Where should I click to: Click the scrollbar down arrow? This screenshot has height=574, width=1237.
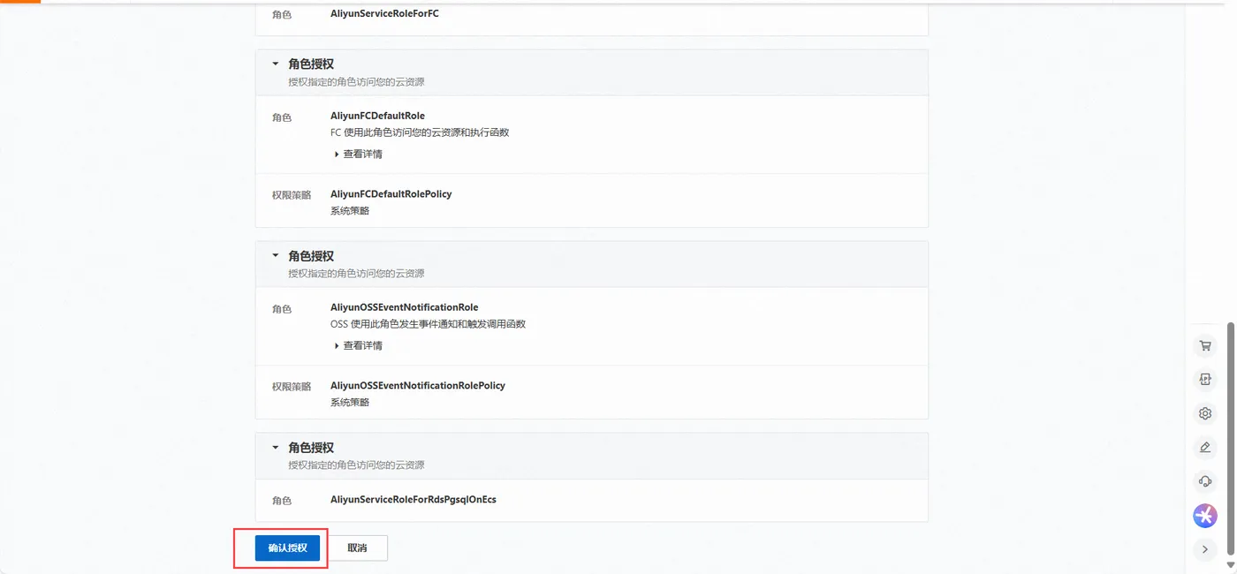pyautogui.click(x=1231, y=565)
